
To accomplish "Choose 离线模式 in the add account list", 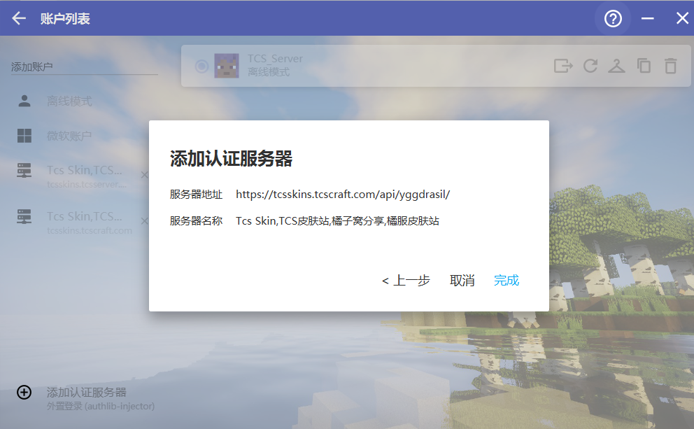I will (x=69, y=101).
